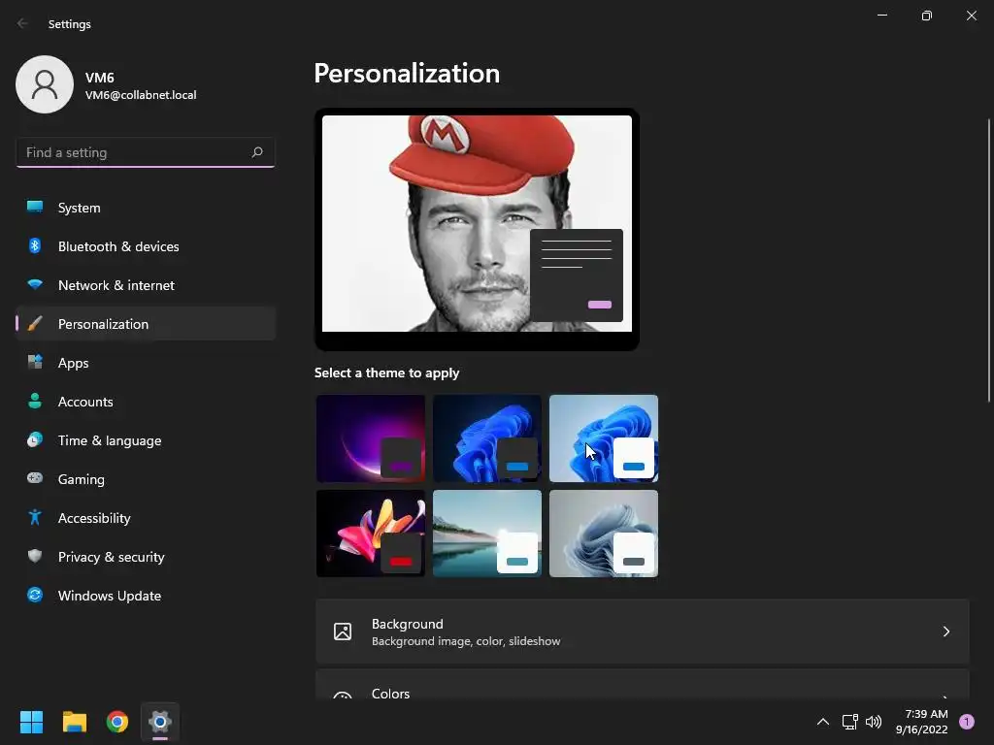This screenshot has height=745, width=994.
Task: Click the Accounts person icon in sidebar
Action: [35, 401]
